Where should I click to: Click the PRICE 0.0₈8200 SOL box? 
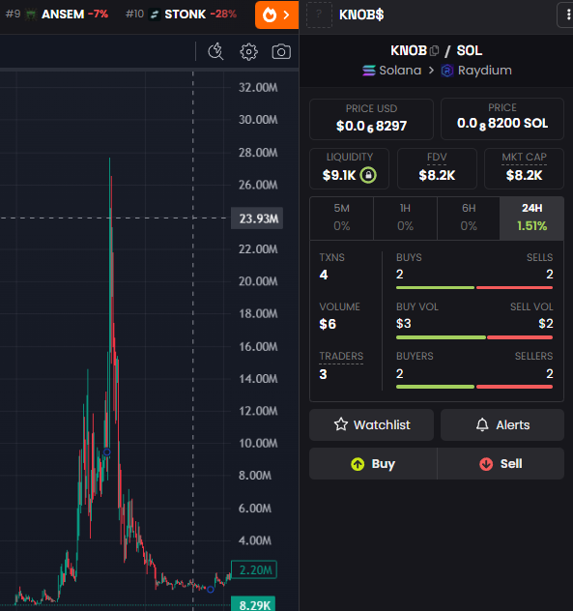pos(502,119)
